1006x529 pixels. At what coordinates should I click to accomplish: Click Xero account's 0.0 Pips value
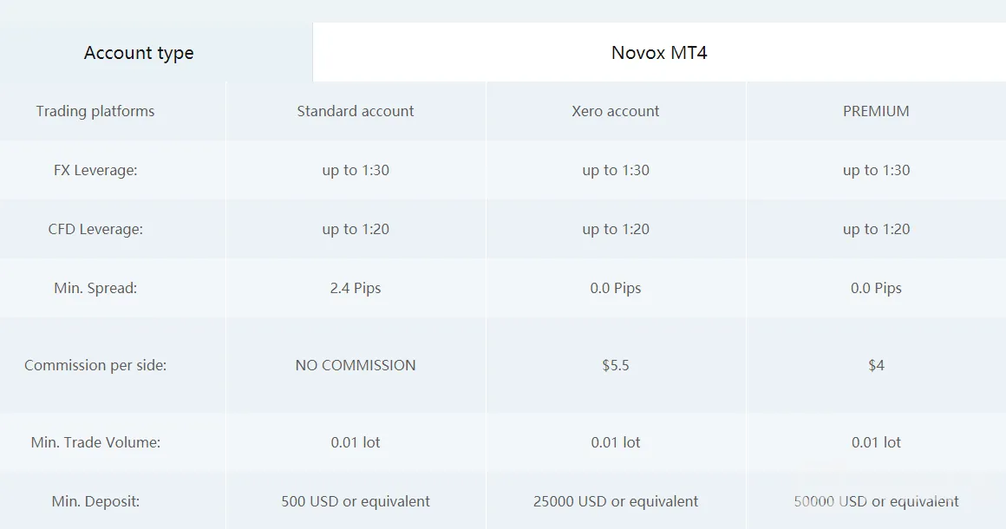click(615, 288)
